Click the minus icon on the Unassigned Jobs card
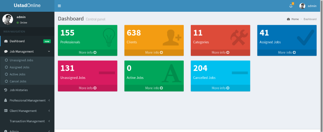The width and height of the screenshot is (323, 132). 107,73
